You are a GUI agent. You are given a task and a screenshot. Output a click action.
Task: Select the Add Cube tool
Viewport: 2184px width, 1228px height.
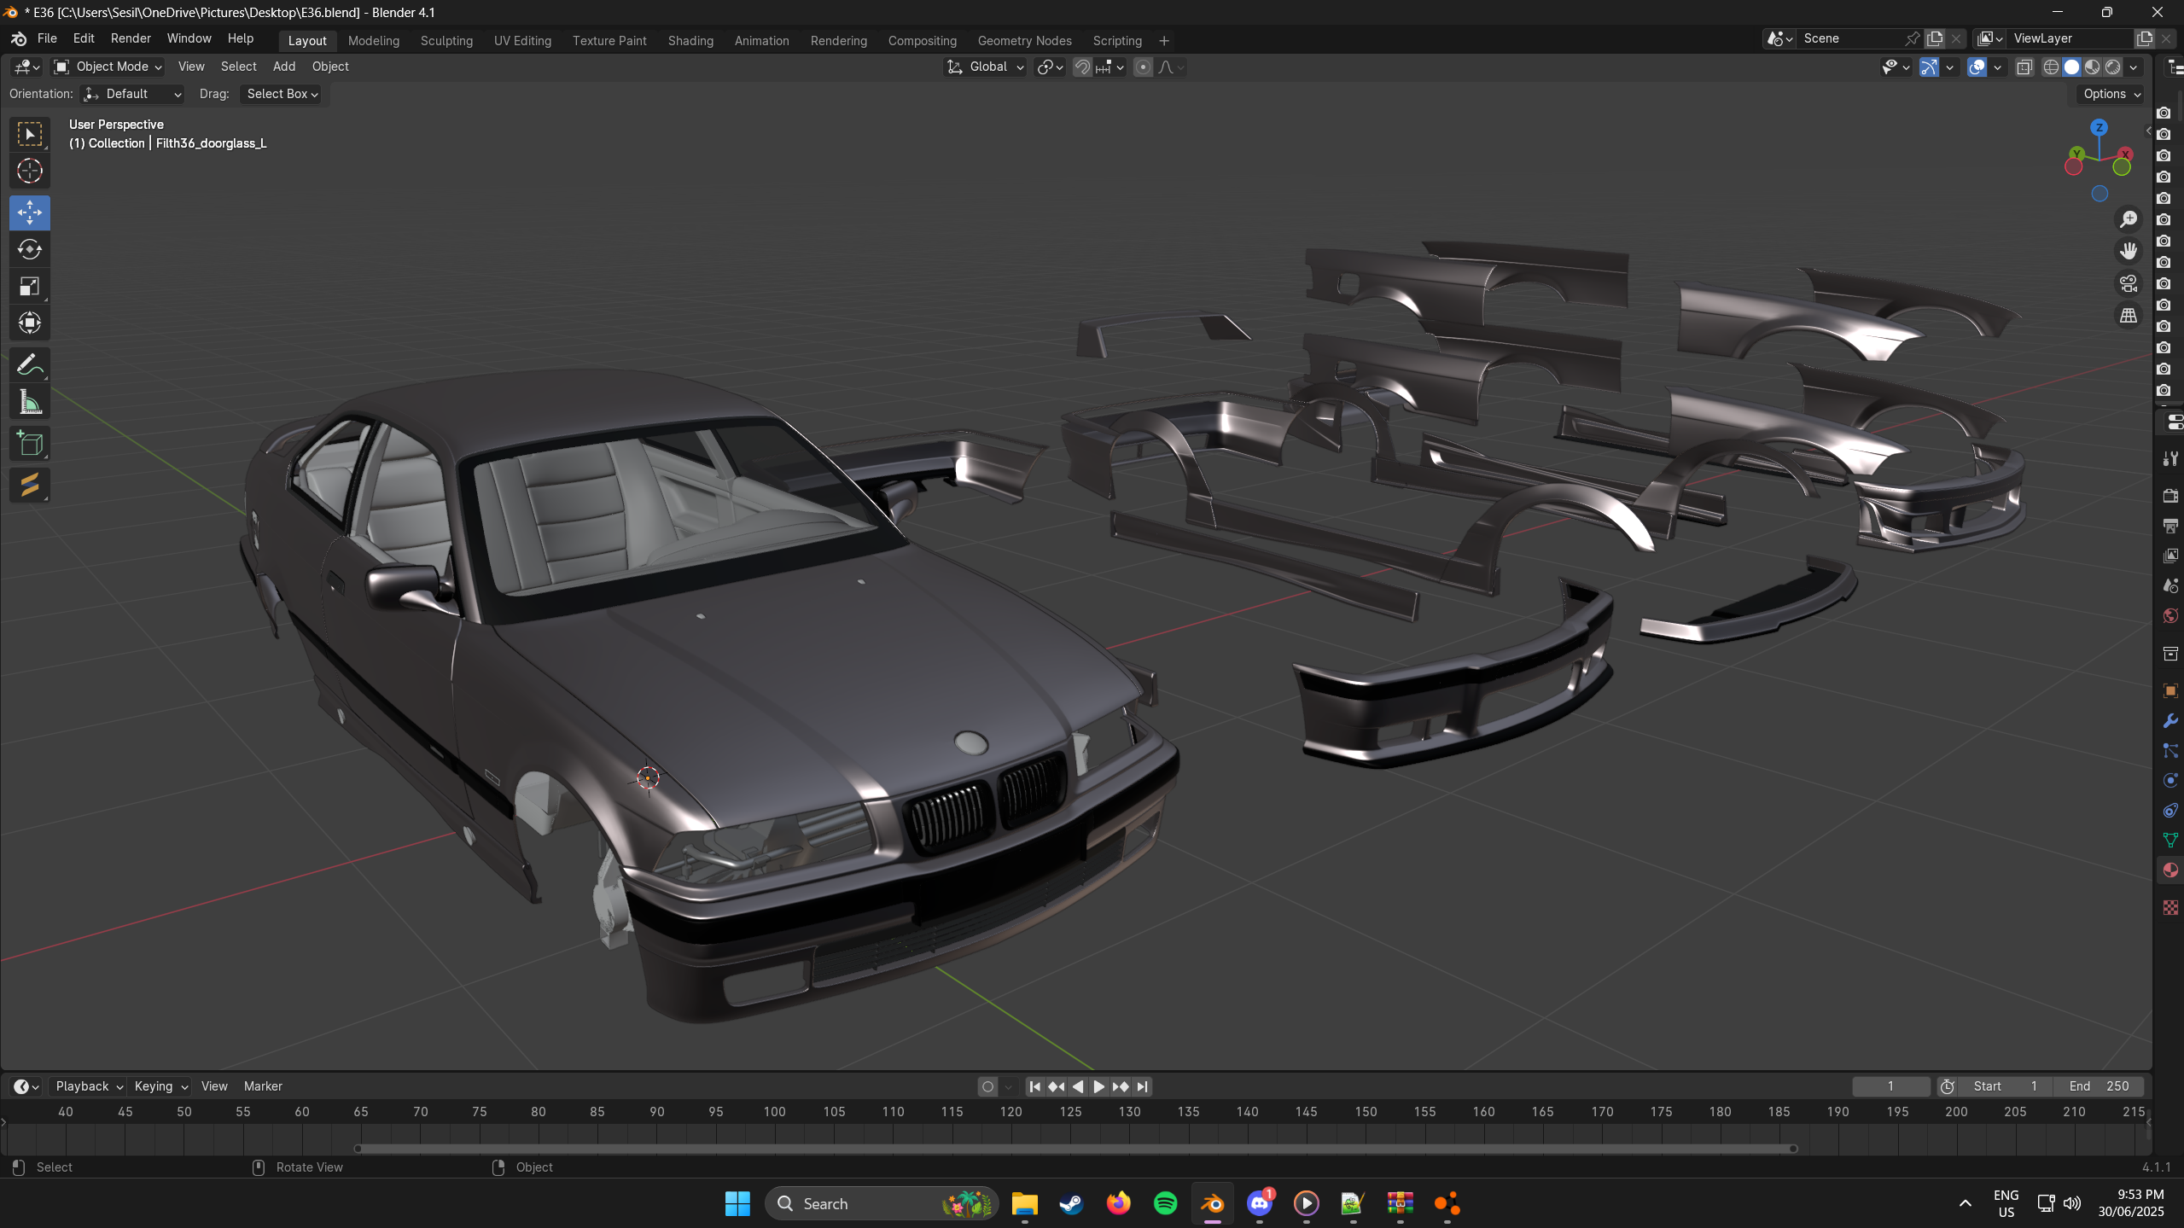click(30, 444)
